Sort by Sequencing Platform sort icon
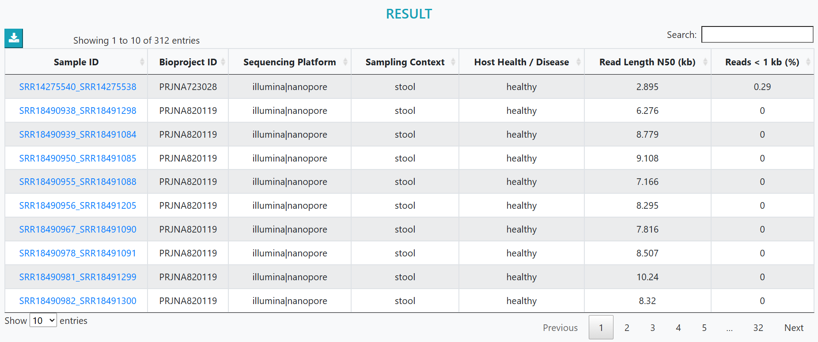818x342 pixels. pos(345,62)
